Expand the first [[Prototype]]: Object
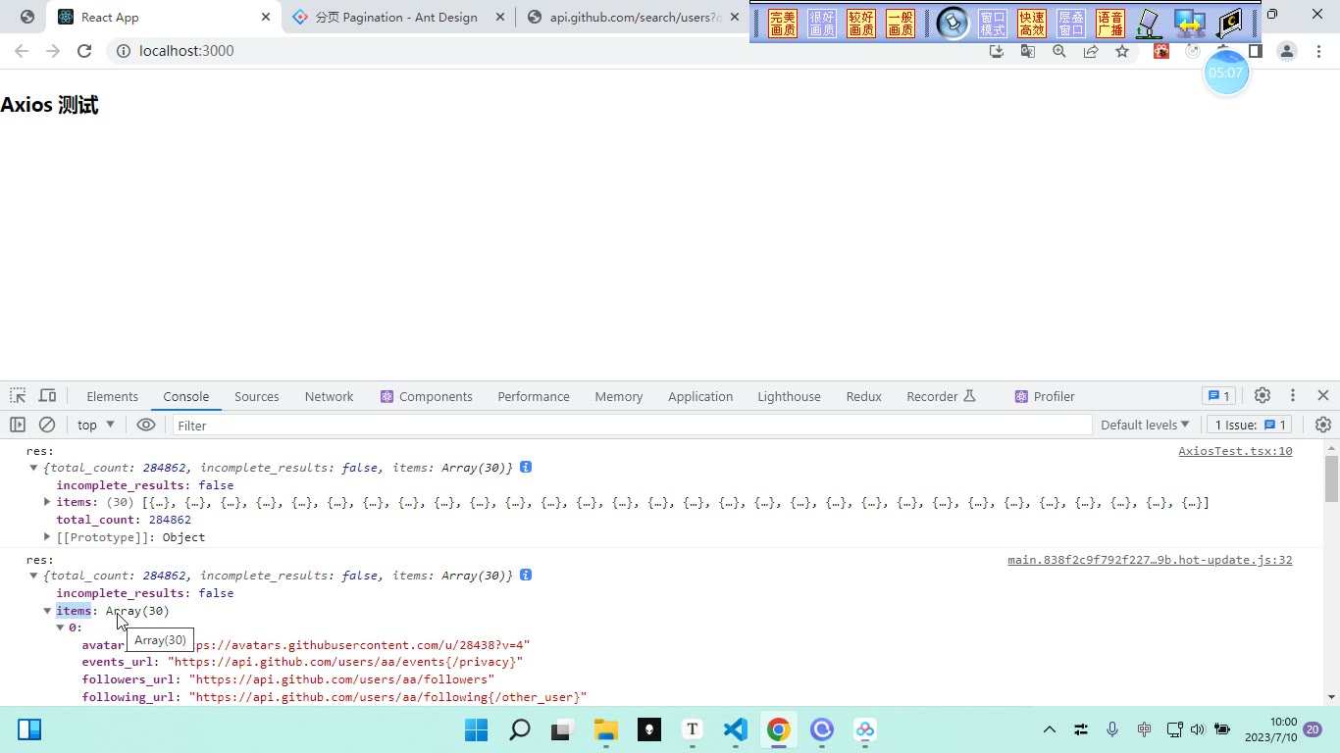 pos(47,537)
